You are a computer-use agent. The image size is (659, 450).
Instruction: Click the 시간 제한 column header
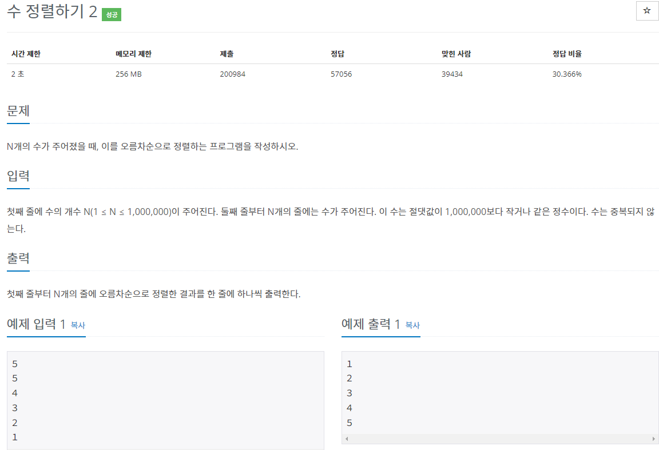[x=26, y=54]
